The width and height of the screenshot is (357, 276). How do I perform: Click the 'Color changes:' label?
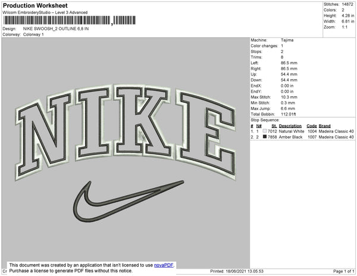(264, 46)
